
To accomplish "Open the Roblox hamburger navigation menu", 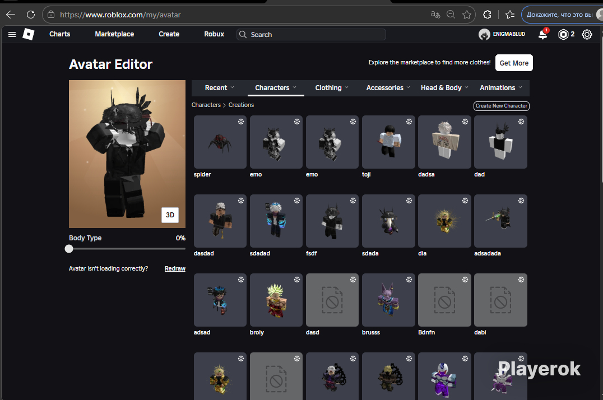I will point(12,35).
